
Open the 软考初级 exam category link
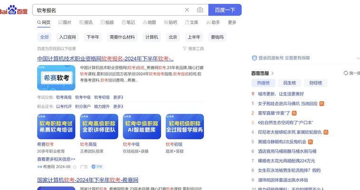[102, 97]
